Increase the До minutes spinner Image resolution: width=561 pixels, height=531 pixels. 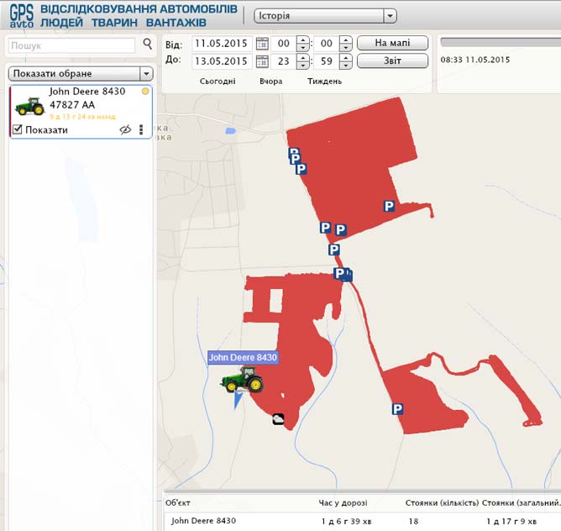[346, 57]
